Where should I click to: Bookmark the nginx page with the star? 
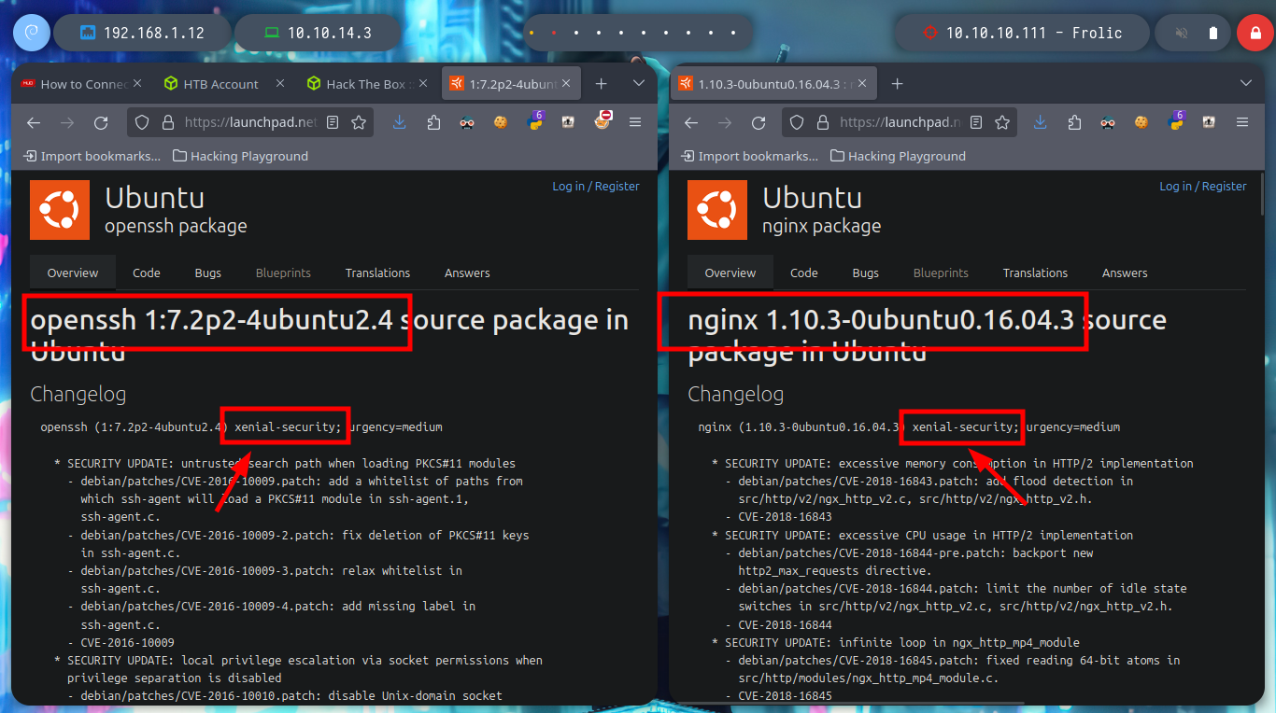click(x=1002, y=122)
